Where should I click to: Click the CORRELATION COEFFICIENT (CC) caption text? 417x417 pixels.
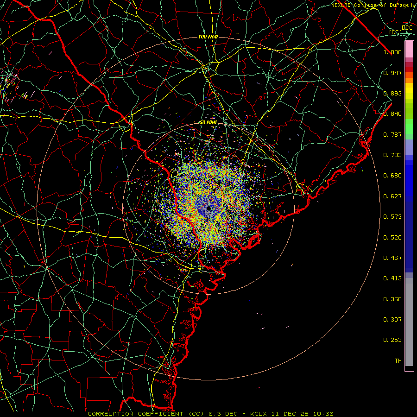(146, 414)
